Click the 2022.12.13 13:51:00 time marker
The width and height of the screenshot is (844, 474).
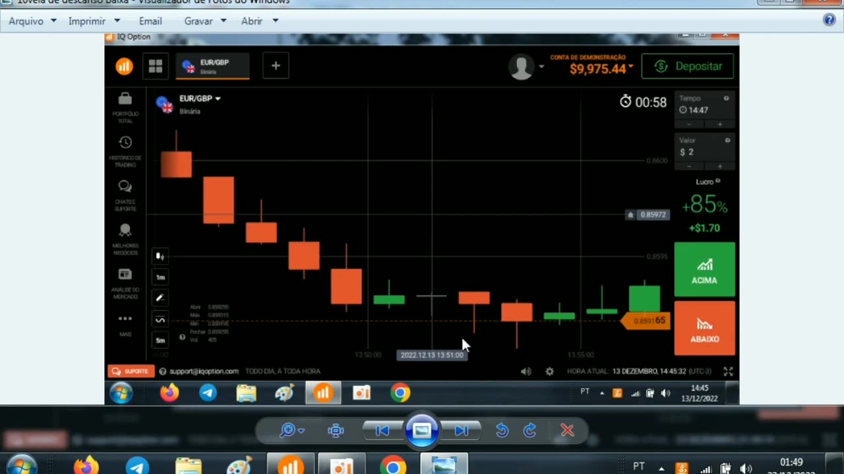pos(432,355)
